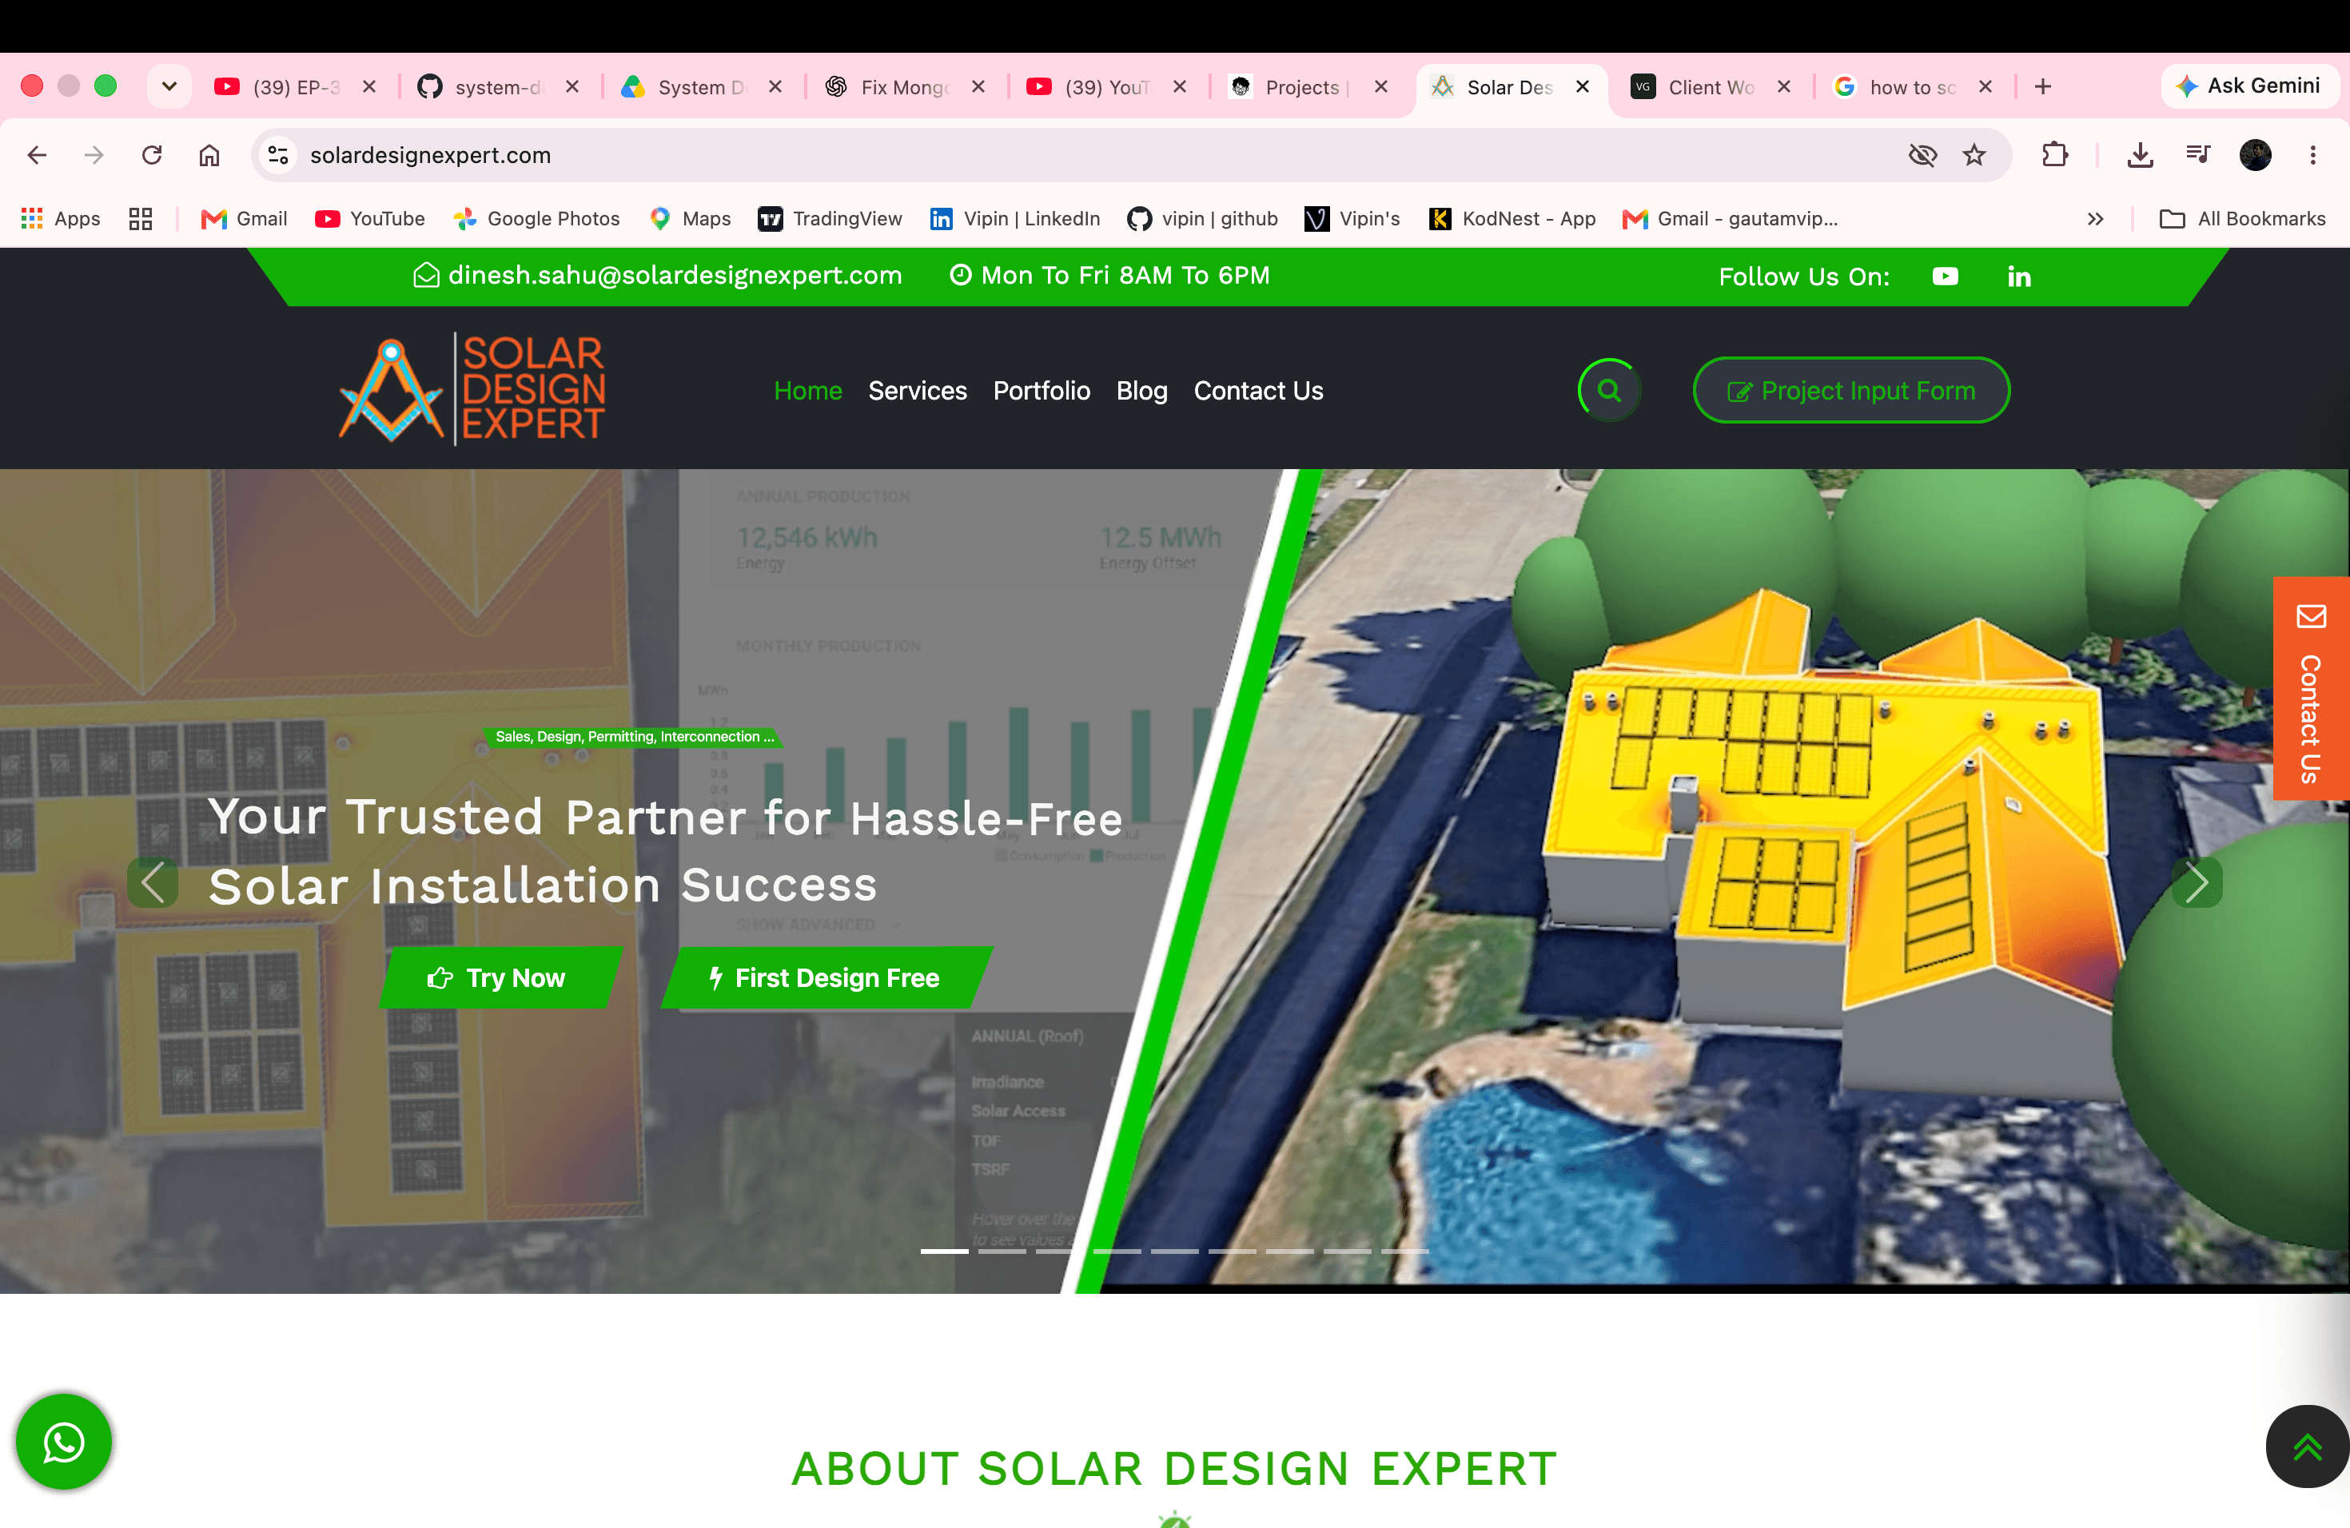The height and width of the screenshot is (1528, 2350).
Task: Go to previous slide with left arrow
Action: (x=153, y=881)
